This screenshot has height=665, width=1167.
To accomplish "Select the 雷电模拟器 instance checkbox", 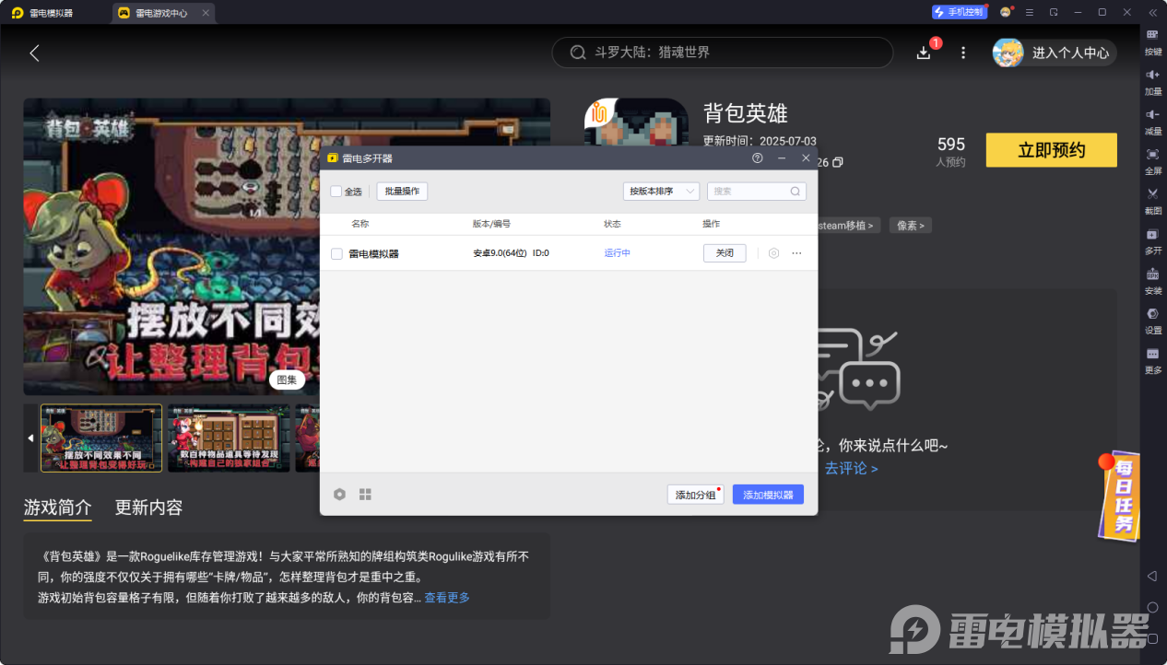I will click(336, 253).
